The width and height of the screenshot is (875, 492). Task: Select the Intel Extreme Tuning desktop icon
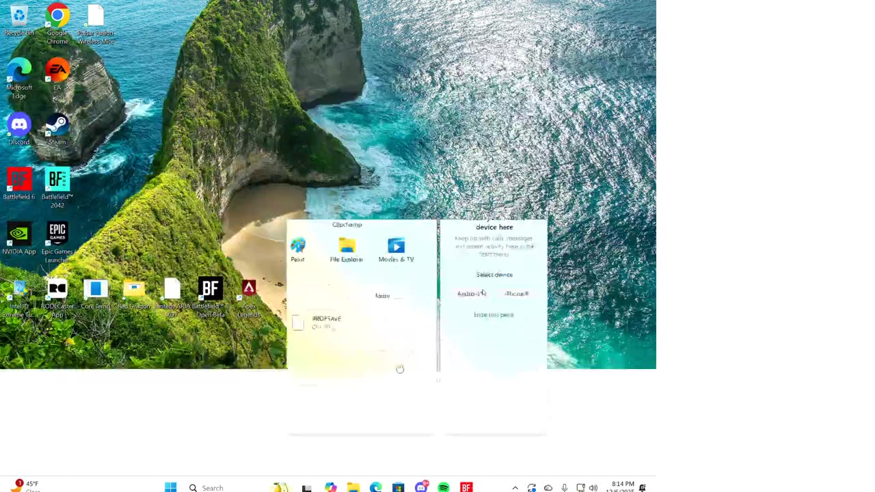pyautogui.click(x=19, y=298)
